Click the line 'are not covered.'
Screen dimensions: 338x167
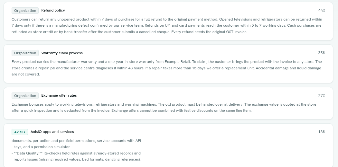pos(26,74)
